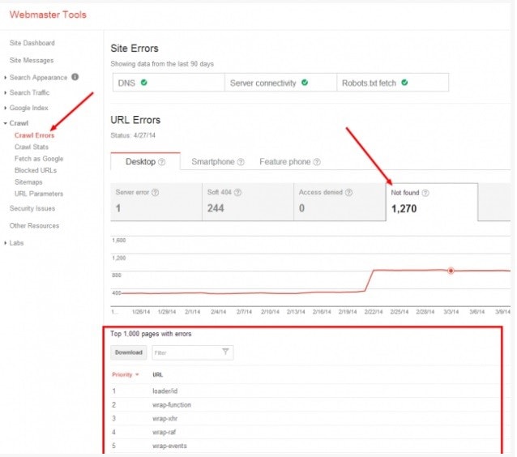
Task: Click the help icon beside Smartphone tab
Action: (241, 162)
